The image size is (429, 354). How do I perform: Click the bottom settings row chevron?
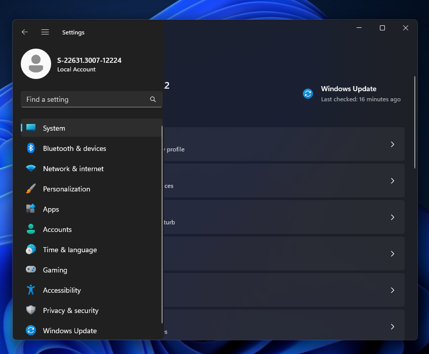pos(393,327)
